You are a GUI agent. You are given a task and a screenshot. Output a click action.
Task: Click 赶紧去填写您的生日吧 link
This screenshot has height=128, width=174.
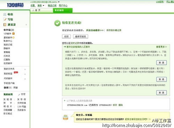(136, 119)
